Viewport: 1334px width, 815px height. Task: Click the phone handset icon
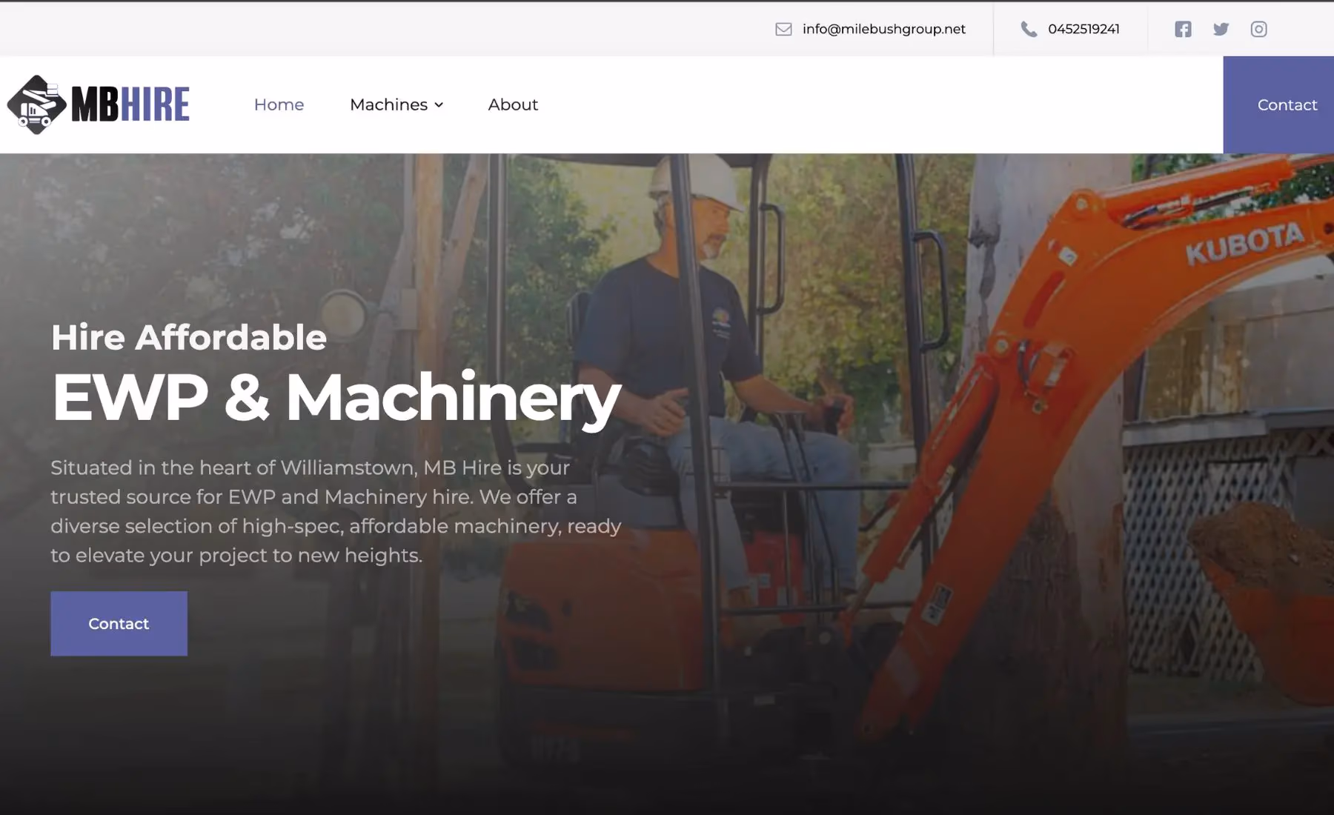coord(1029,29)
